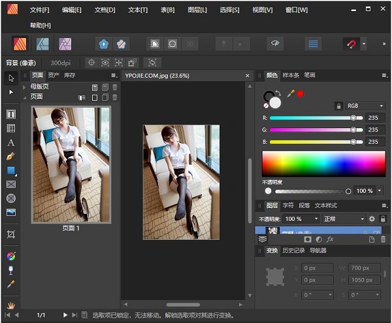This screenshot has height=323, width=392.
Task: Swap stroke and fill colors arrow
Action: point(278,93)
